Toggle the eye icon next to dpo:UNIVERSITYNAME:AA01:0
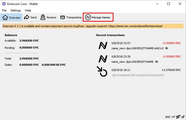186x120 pixels. coord(167,48)
